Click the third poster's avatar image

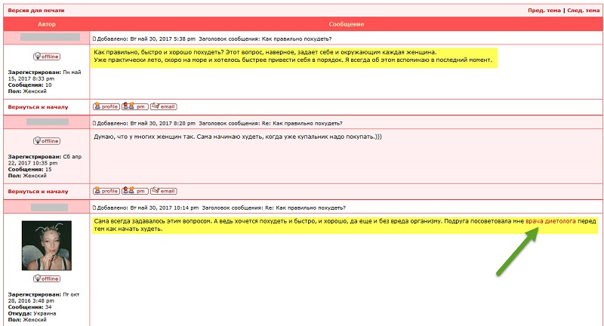47,245
